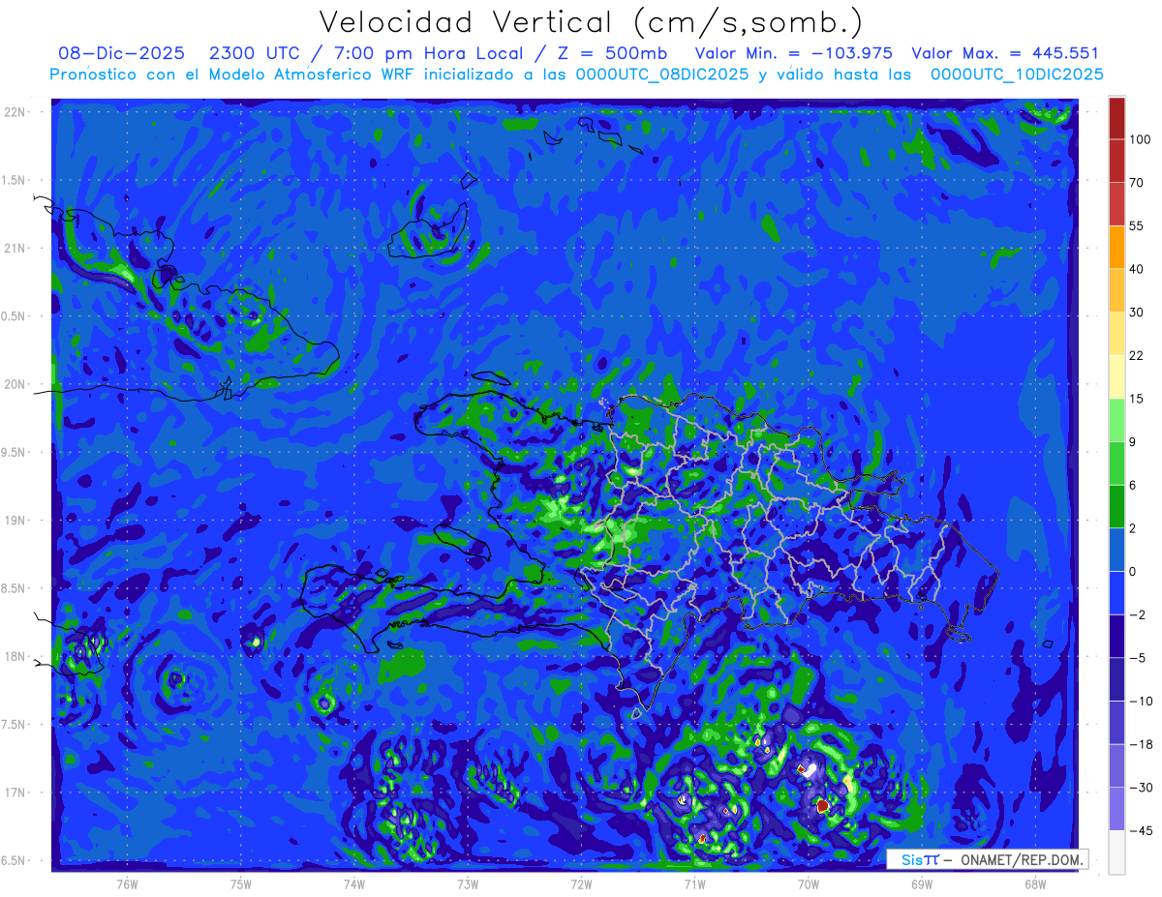The image size is (1162, 897).
Task: Click the 'Velocidad Vertical (cm/s,somb.)' title
Action: 590,22
